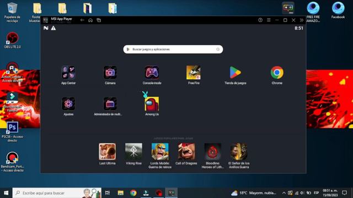Launch Among Us game

pos(152,104)
